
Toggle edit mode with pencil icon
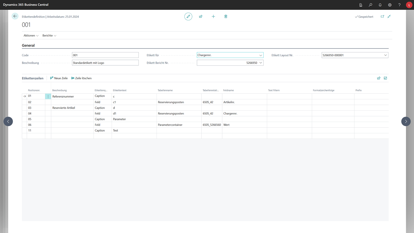188,17
